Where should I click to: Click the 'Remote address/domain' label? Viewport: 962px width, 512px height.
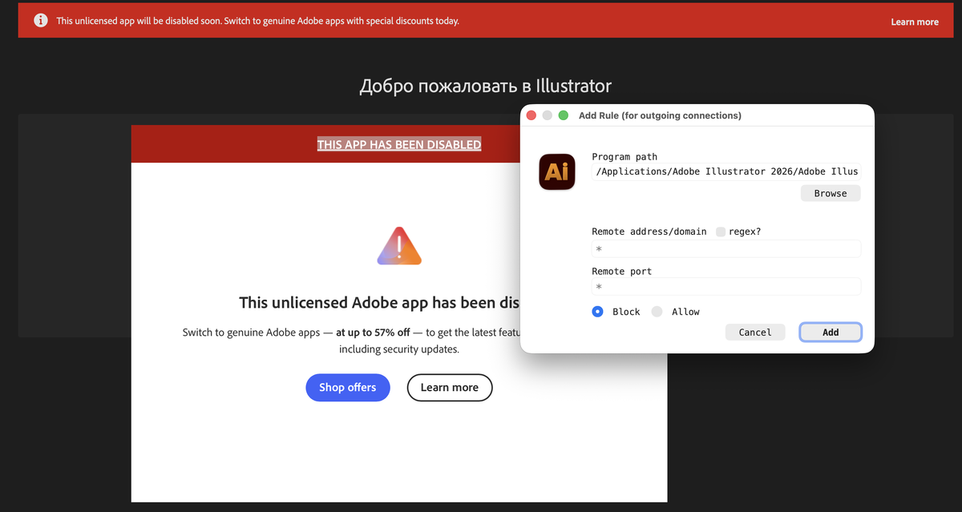click(649, 232)
